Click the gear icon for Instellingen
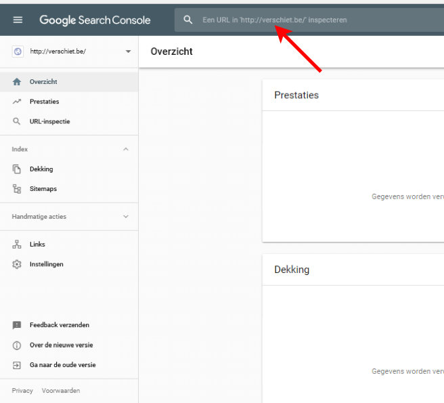 click(x=17, y=264)
